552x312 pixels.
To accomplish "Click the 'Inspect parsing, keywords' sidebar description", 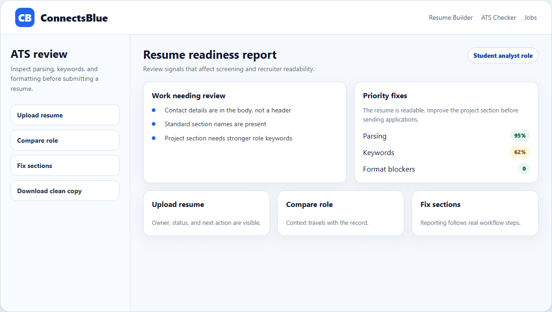I will tap(54, 79).
